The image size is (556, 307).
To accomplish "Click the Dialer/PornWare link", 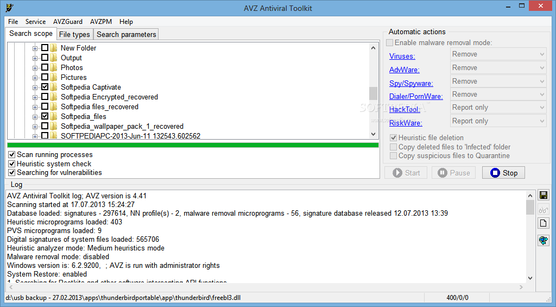I will click(416, 97).
